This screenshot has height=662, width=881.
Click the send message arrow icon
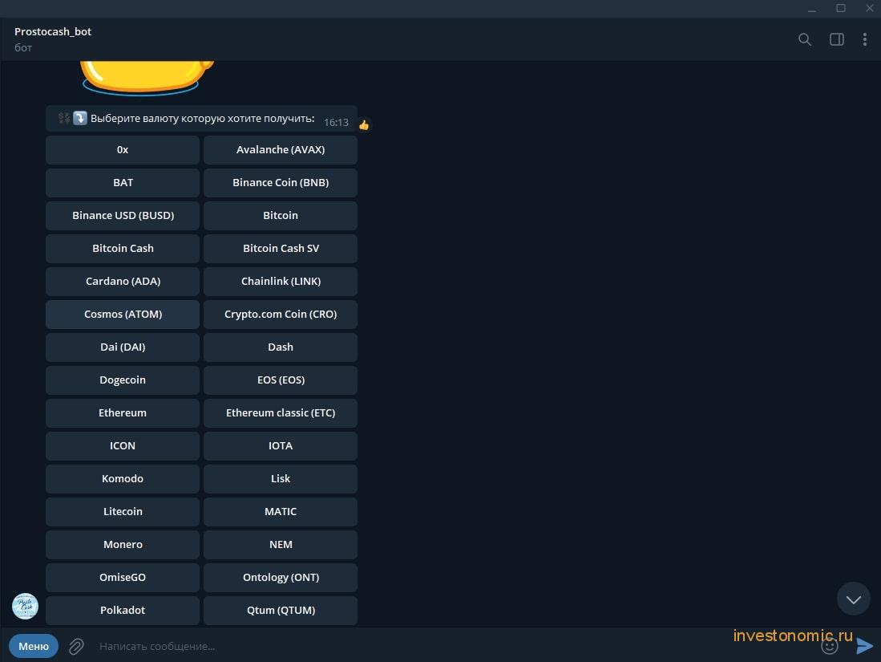click(x=865, y=646)
